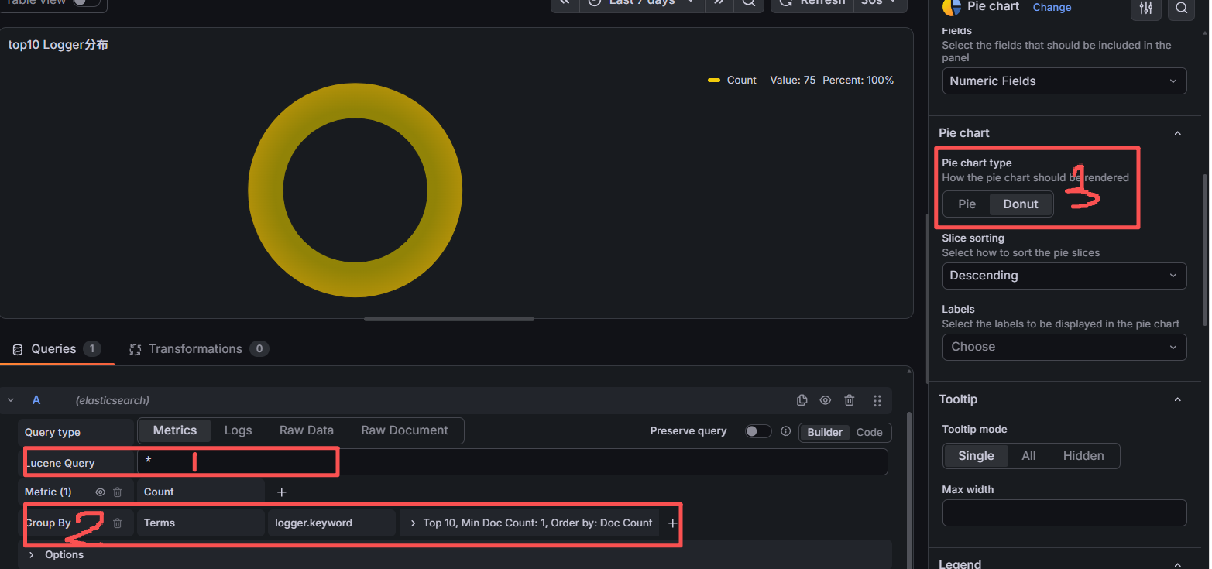Open the Count metric type selector
Viewport: 1212px width, 569px height.
201,492
